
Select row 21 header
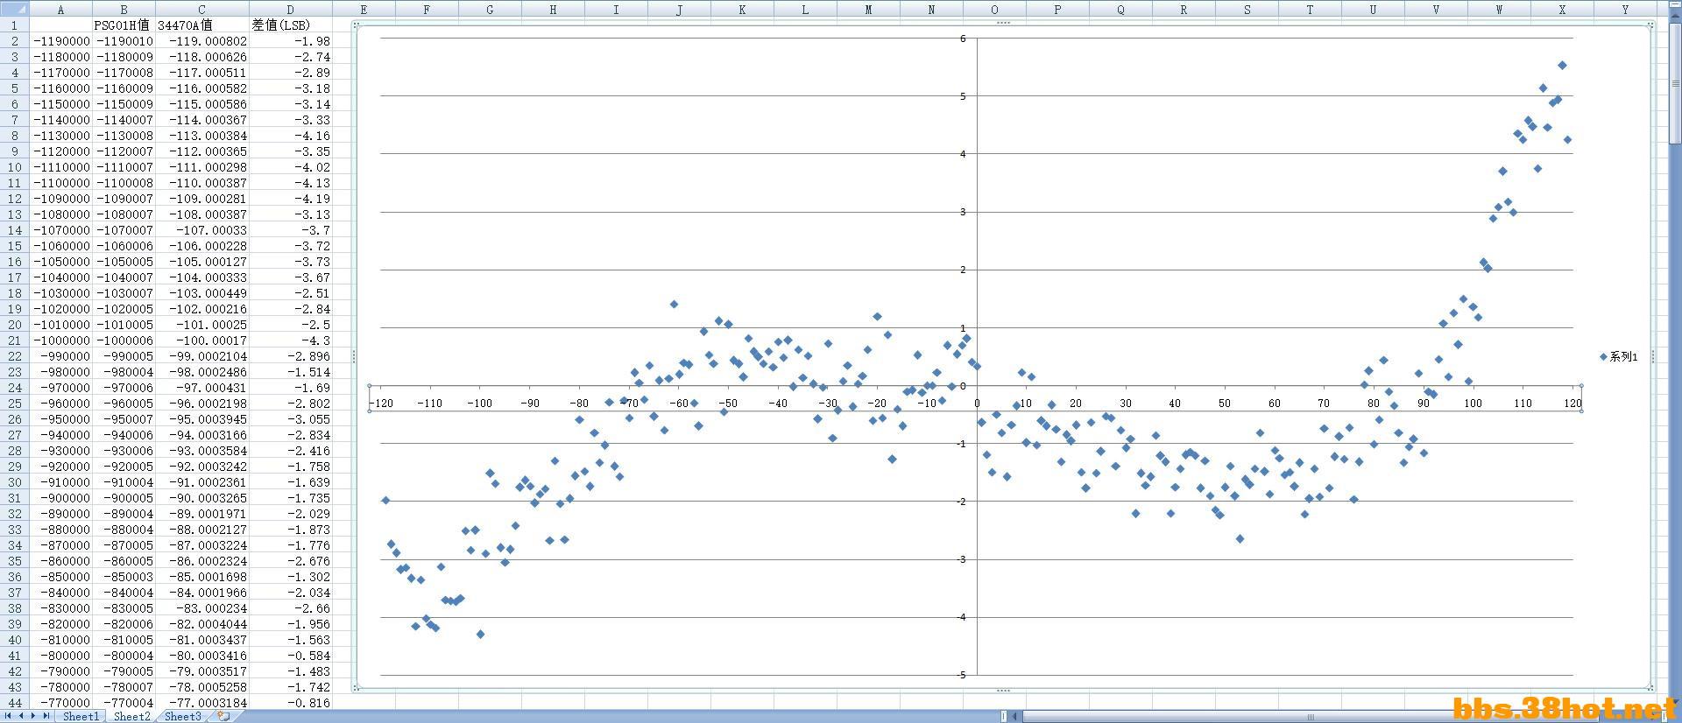(14, 340)
